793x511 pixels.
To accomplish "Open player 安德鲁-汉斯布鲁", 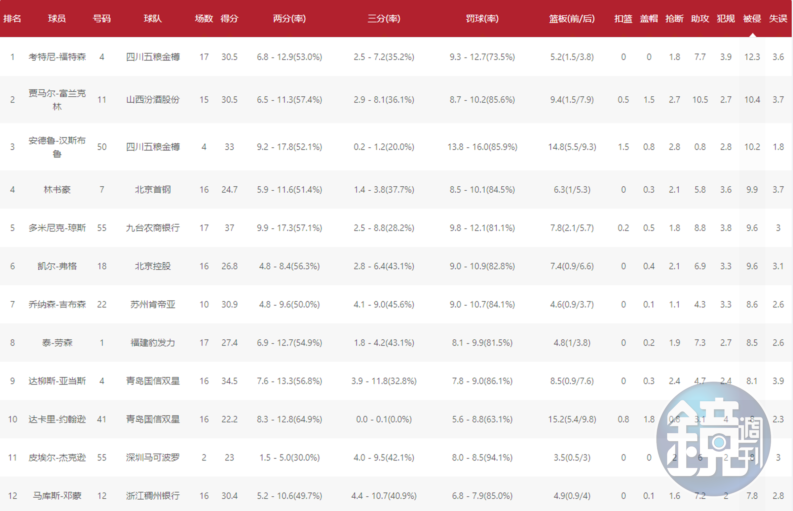I will [57, 147].
